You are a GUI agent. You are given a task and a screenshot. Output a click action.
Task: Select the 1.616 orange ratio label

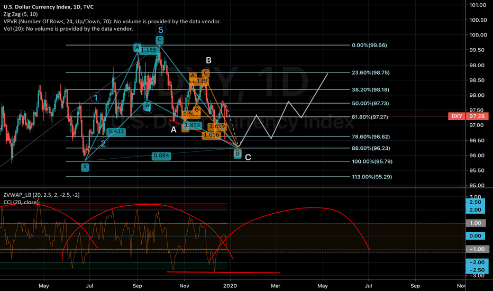[211, 135]
